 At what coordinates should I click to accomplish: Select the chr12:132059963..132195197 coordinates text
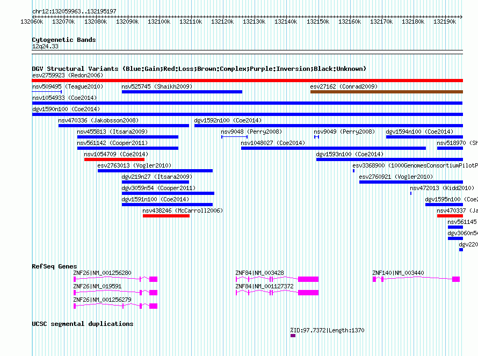pyautogui.click(x=74, y=11)
